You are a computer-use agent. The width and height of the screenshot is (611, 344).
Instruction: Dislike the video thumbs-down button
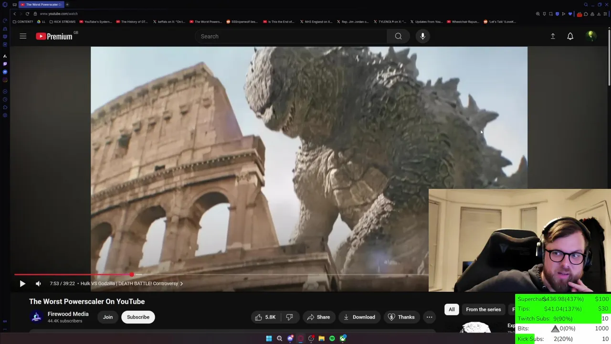[289, 317]
